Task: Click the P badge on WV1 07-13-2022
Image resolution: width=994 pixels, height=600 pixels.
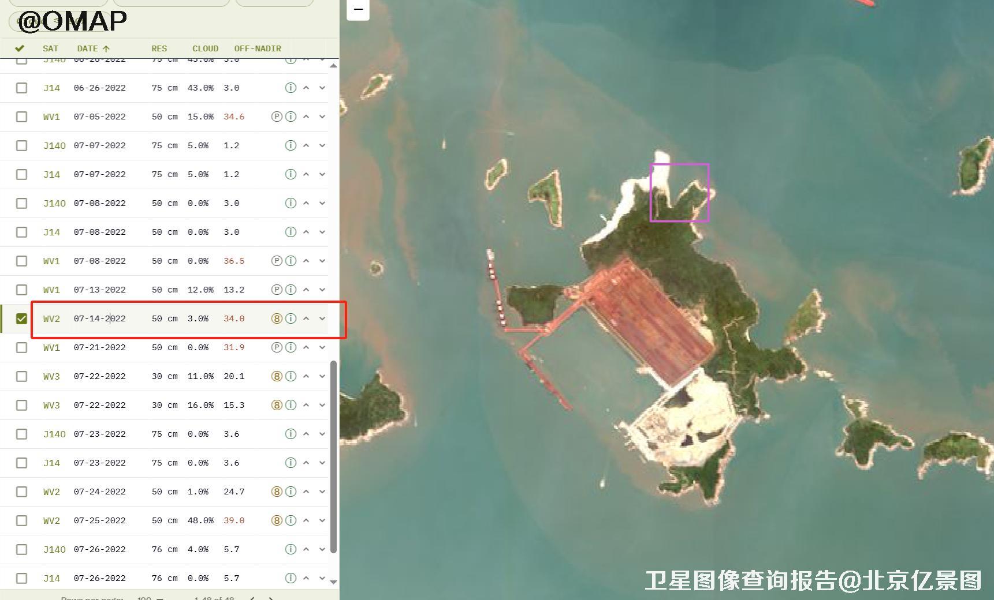Action: pyautogui.click(x=277, y=290)
